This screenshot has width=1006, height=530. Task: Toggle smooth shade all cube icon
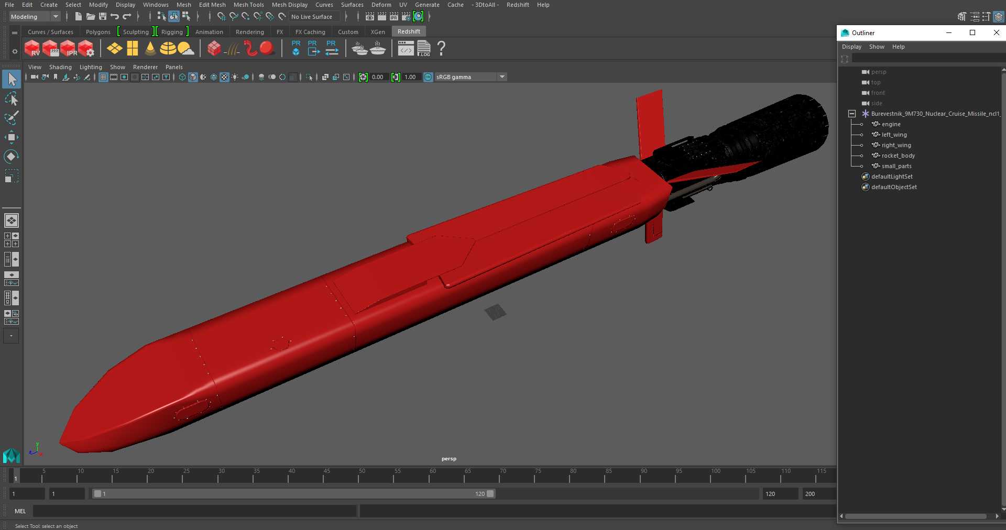coord(193,77)
